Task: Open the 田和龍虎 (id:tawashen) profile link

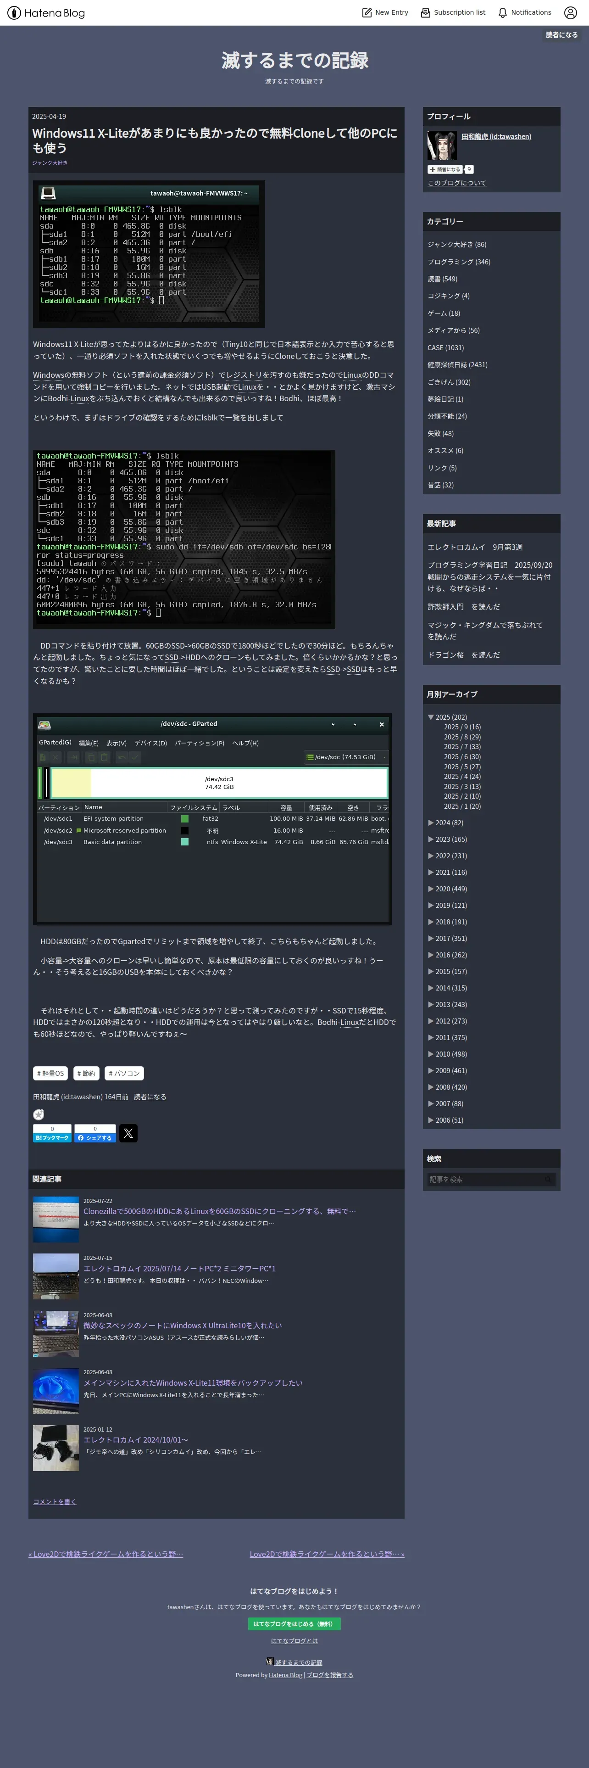Action: [496, 137]
